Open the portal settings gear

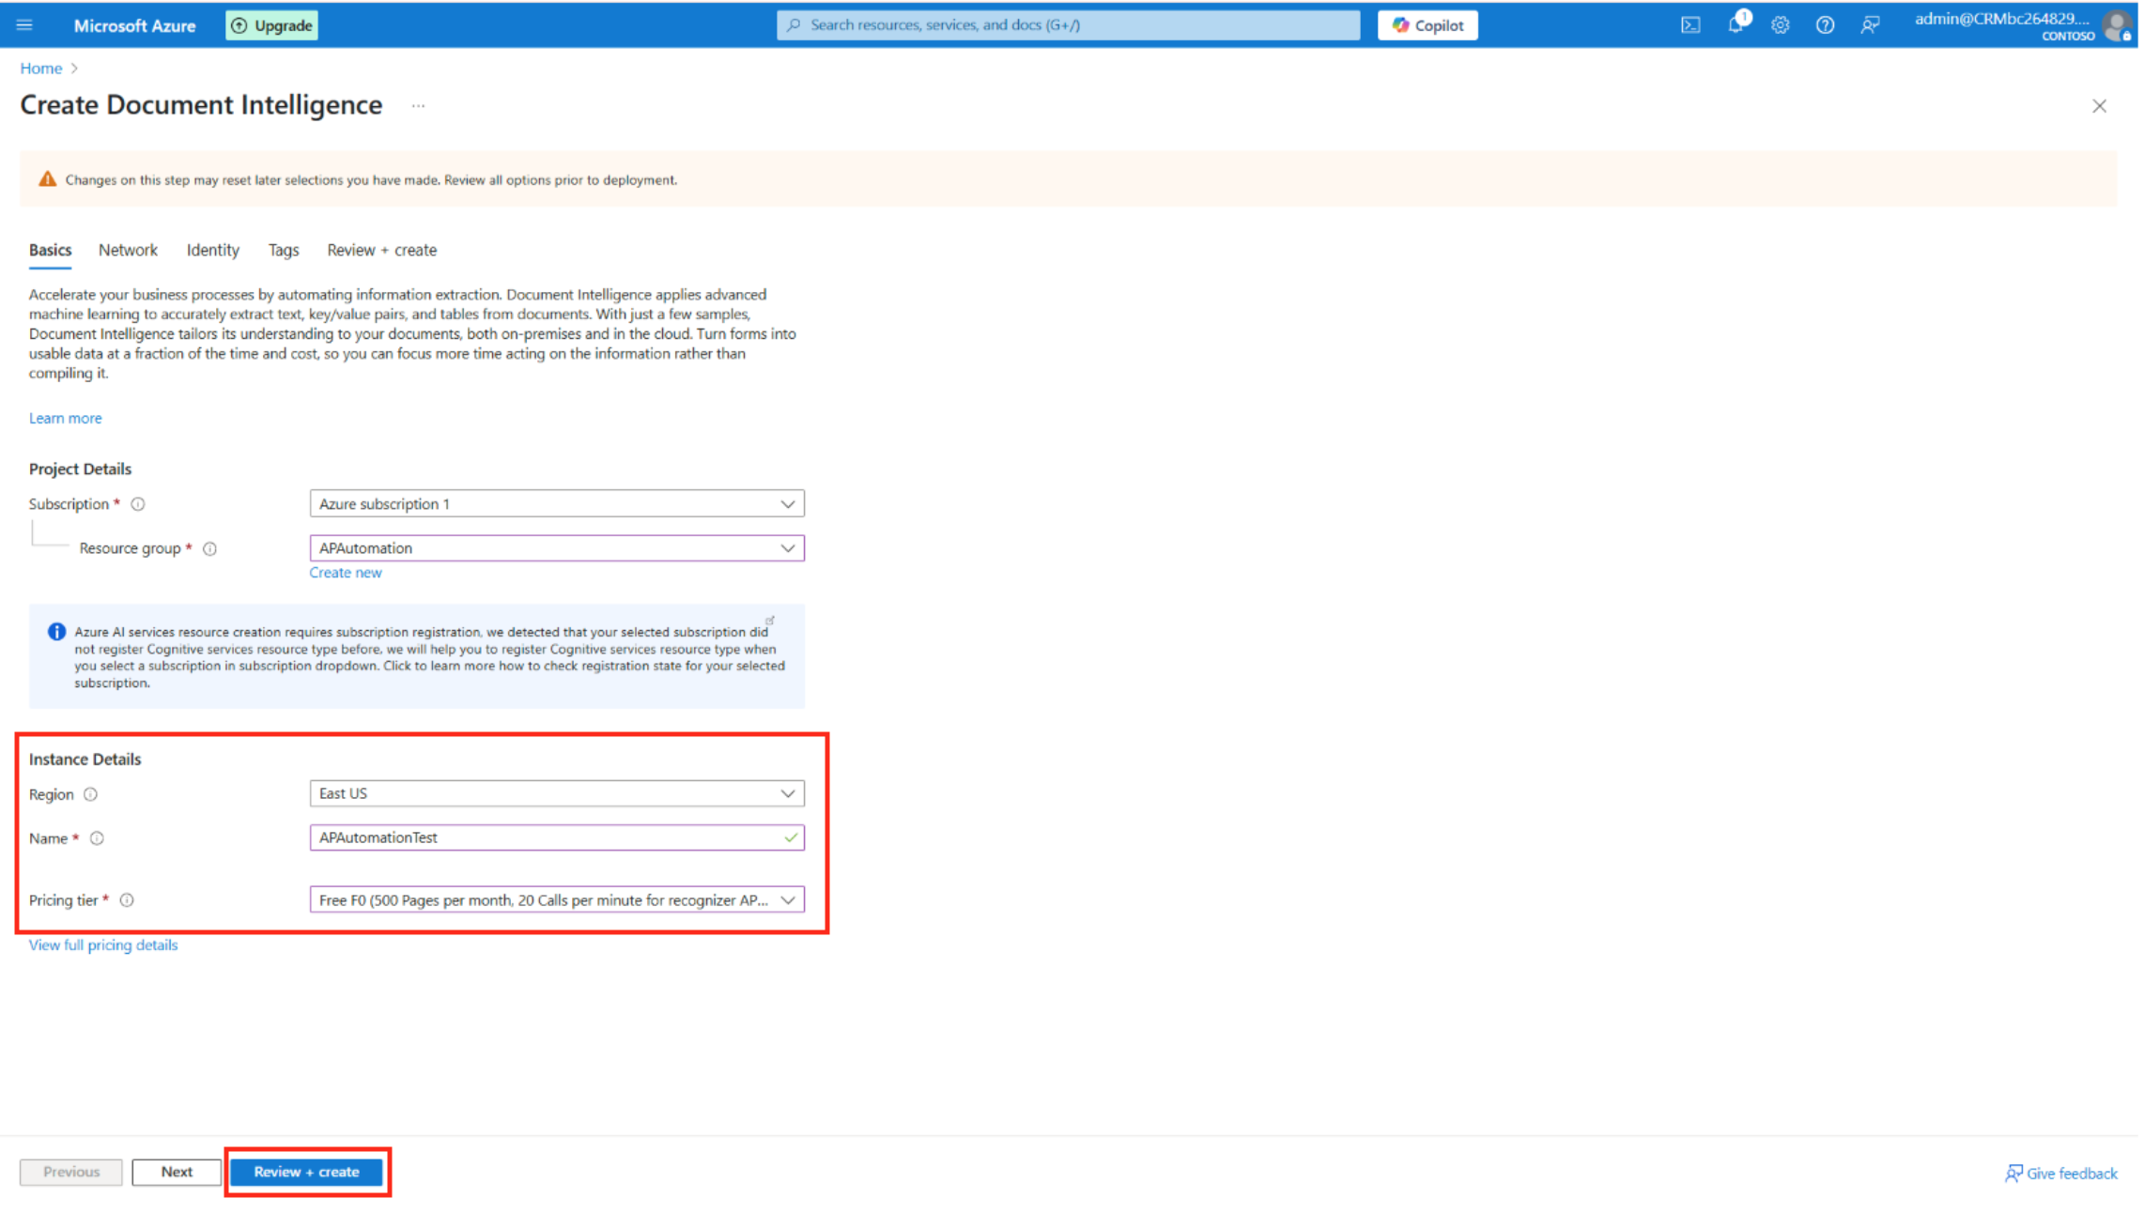[x=1780, y=25]
